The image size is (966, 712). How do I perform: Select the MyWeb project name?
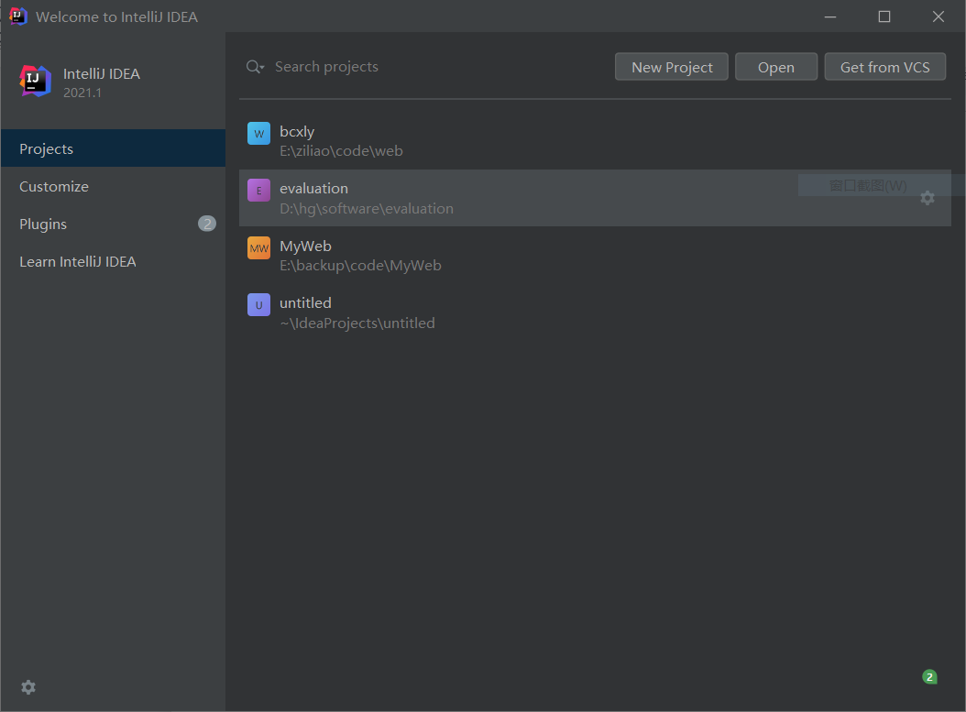(305, 246)
